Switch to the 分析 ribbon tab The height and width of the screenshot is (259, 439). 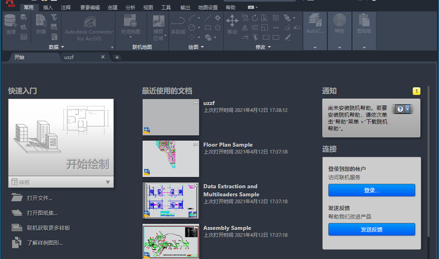(x=131, y=7)
